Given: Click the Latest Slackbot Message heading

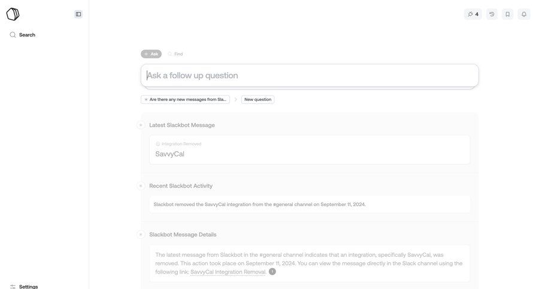Looking at the screenshot, I should 182,125.
